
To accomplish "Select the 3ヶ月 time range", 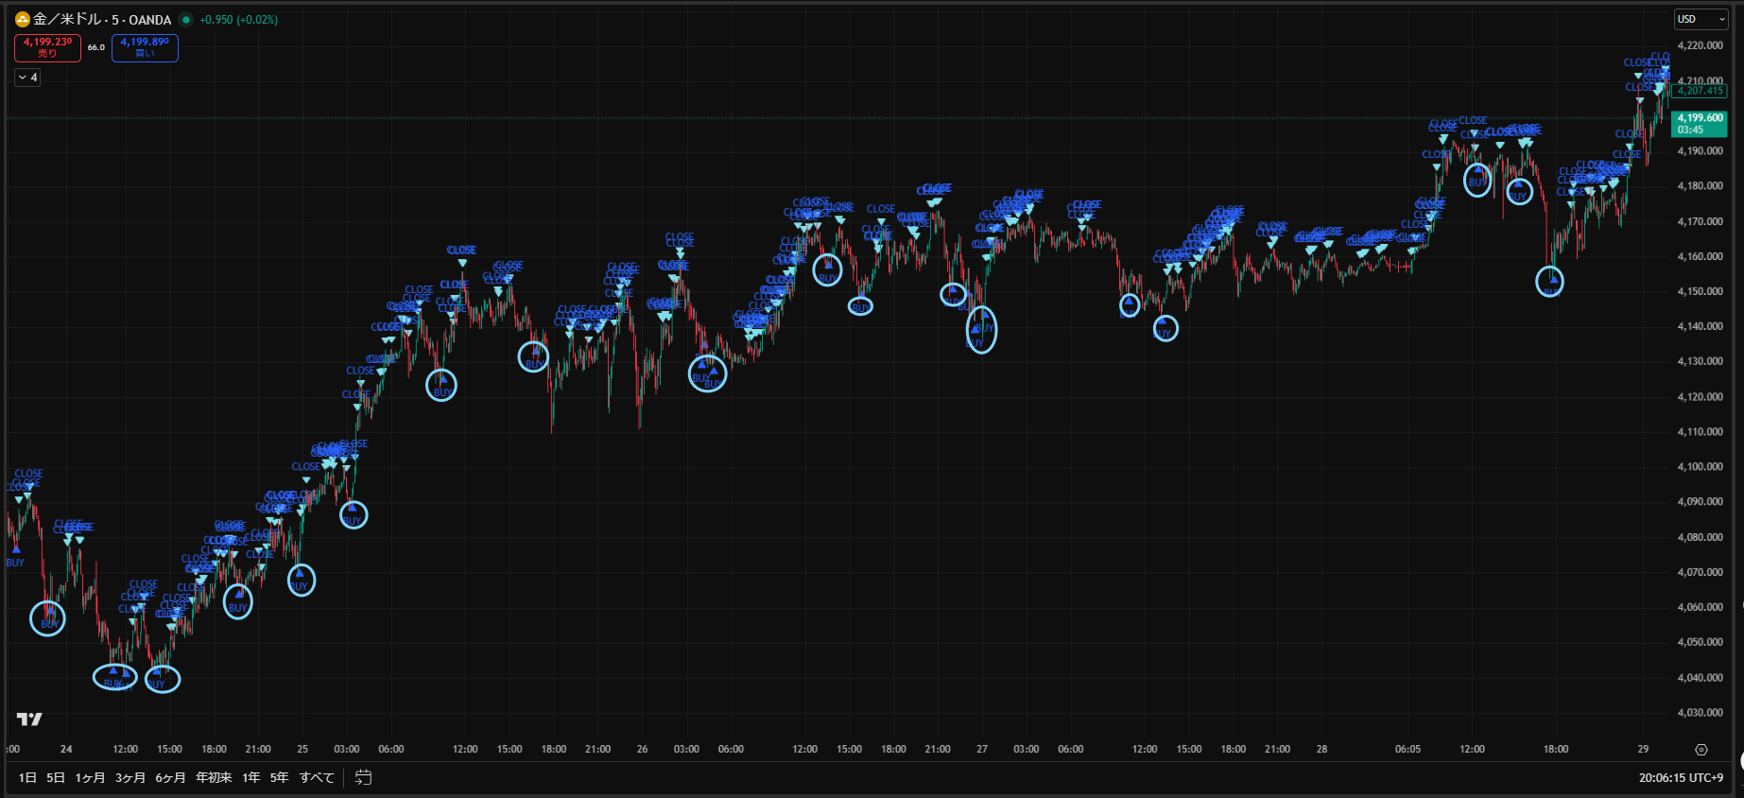I will click(130, 777).
